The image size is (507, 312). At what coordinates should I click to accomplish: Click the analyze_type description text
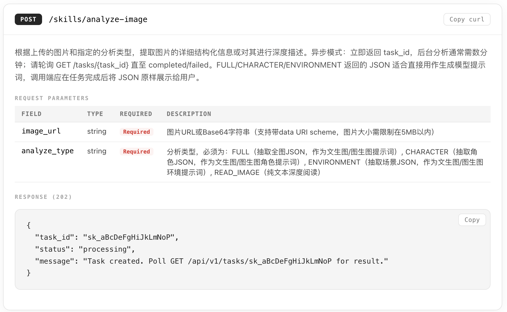pos(325,162)
